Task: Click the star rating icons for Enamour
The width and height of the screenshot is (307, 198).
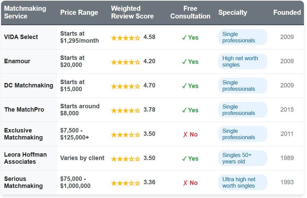Action: [126, 62]
